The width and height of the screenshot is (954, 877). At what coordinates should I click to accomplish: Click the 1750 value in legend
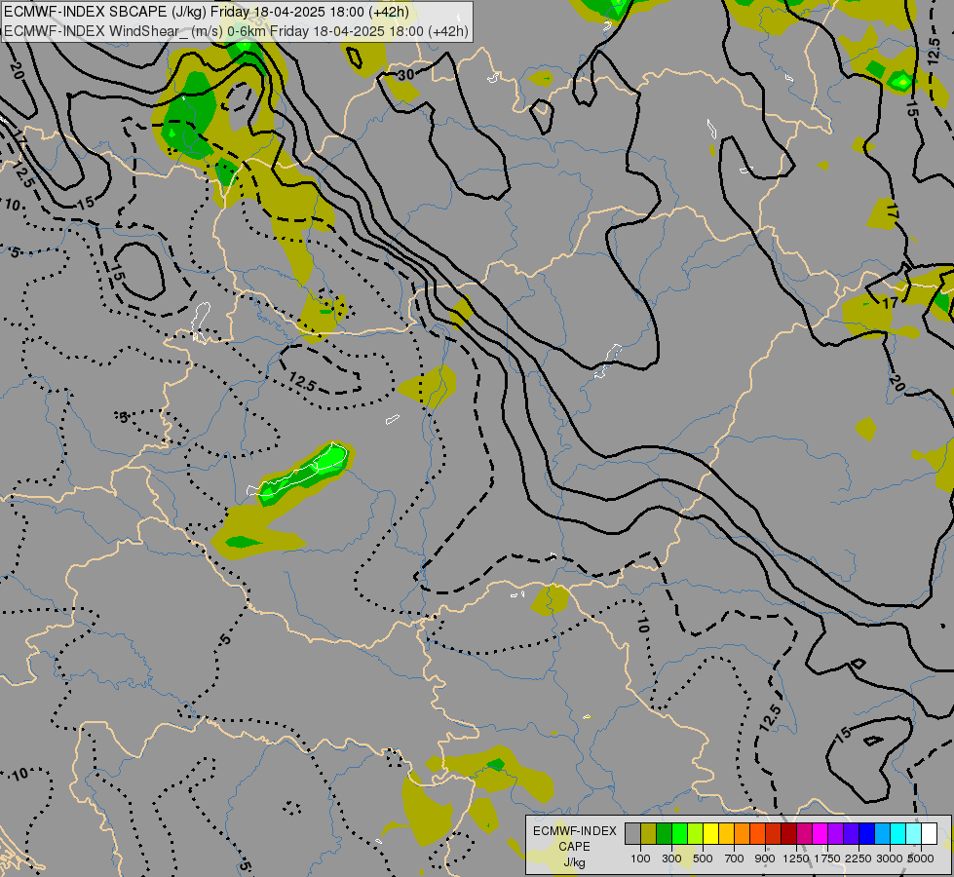point(827,858)
